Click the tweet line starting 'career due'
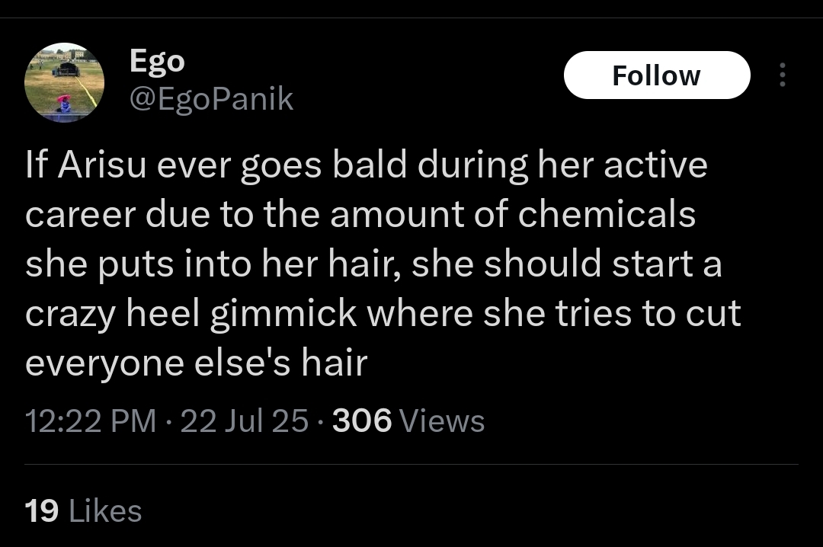The width and height of the screenshot is (823, 547). [x=360, y=214]
